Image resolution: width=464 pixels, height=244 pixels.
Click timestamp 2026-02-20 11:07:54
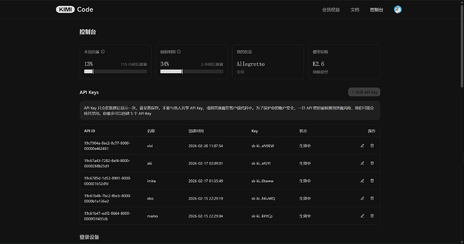coord(206,146)
